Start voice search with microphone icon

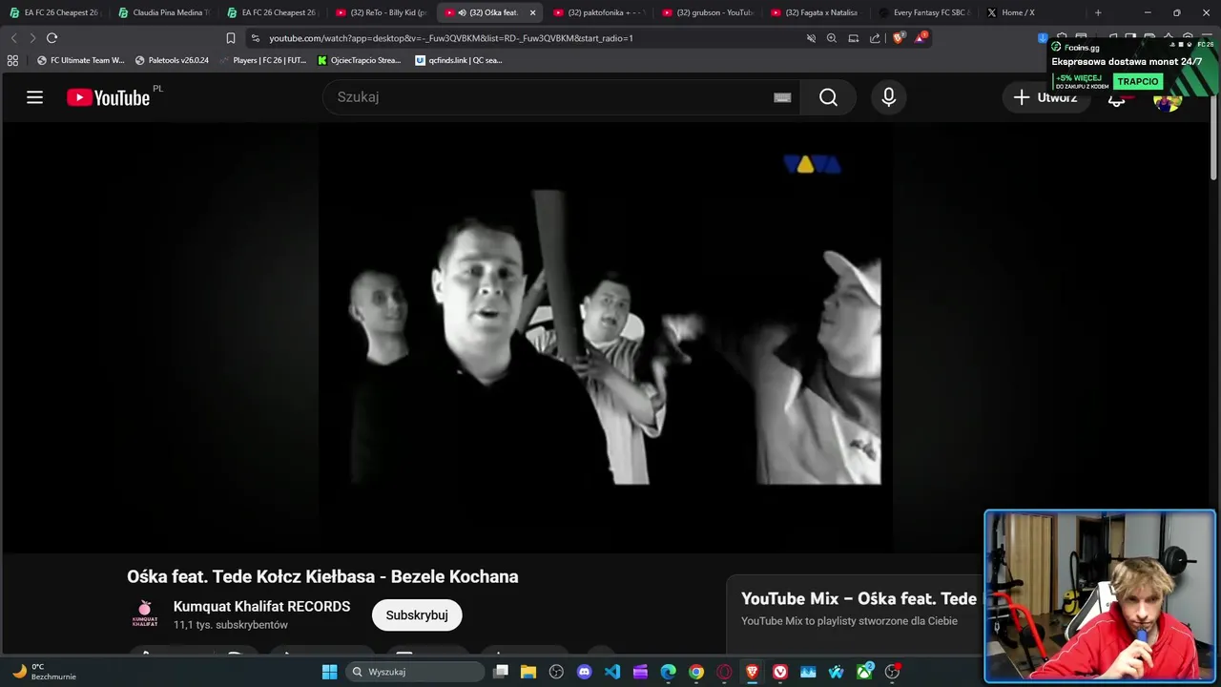point(888,97)
